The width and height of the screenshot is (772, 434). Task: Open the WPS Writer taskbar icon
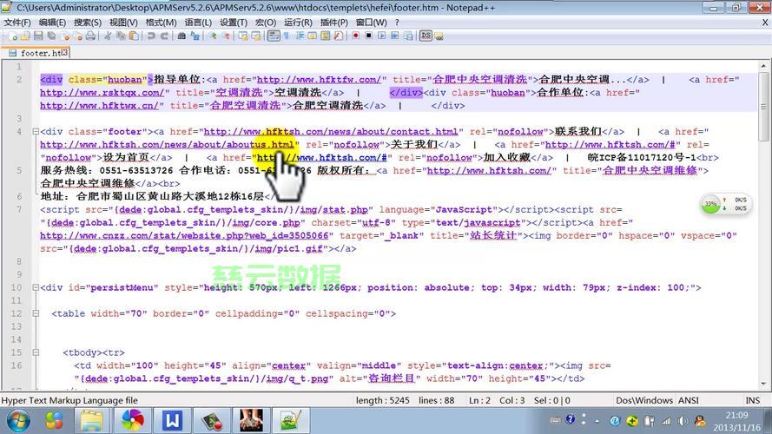[172, 421]
